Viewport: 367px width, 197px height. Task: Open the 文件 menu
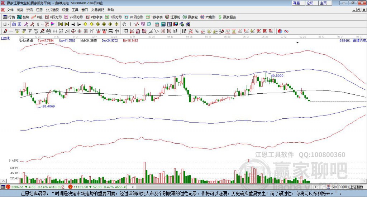[10, 10]
